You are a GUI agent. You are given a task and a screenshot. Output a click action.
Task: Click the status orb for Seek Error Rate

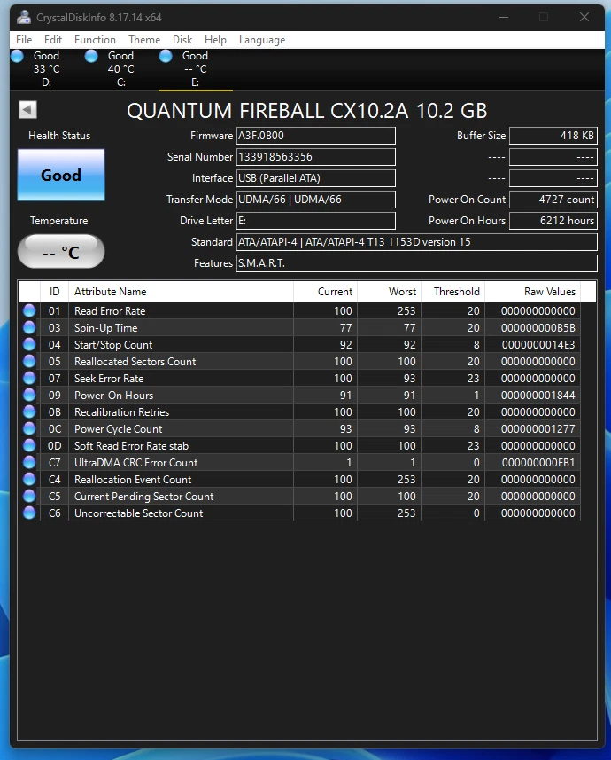29,378
